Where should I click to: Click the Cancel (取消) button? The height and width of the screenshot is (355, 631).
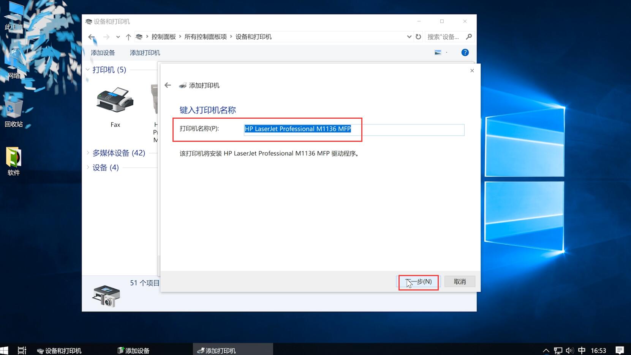tap(460, 281)
